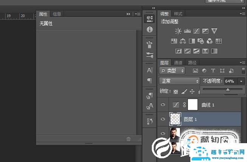This screenshot has width=247, height=162.
Task: Filter layers by type layers (T icon)
Action: pos(213,70)
